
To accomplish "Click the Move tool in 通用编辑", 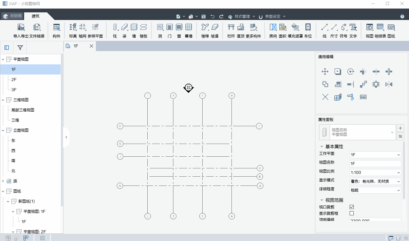I will (x=325, y=72).
